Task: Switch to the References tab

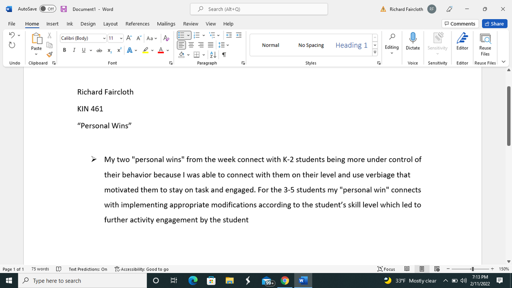Action: point(137,24)
